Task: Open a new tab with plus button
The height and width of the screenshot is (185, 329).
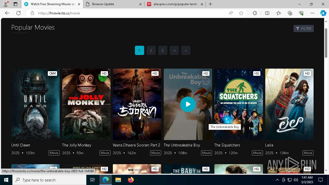Action: tap(210, 4)
